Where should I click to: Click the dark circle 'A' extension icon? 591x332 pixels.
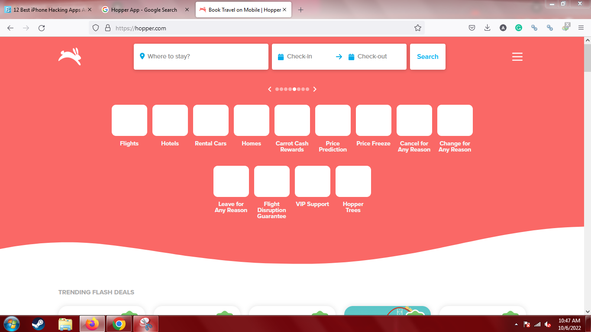coord(503,28)
